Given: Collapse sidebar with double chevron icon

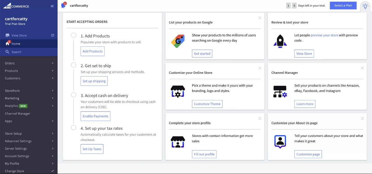Looking at the screenshot, I should click(52, 6).
